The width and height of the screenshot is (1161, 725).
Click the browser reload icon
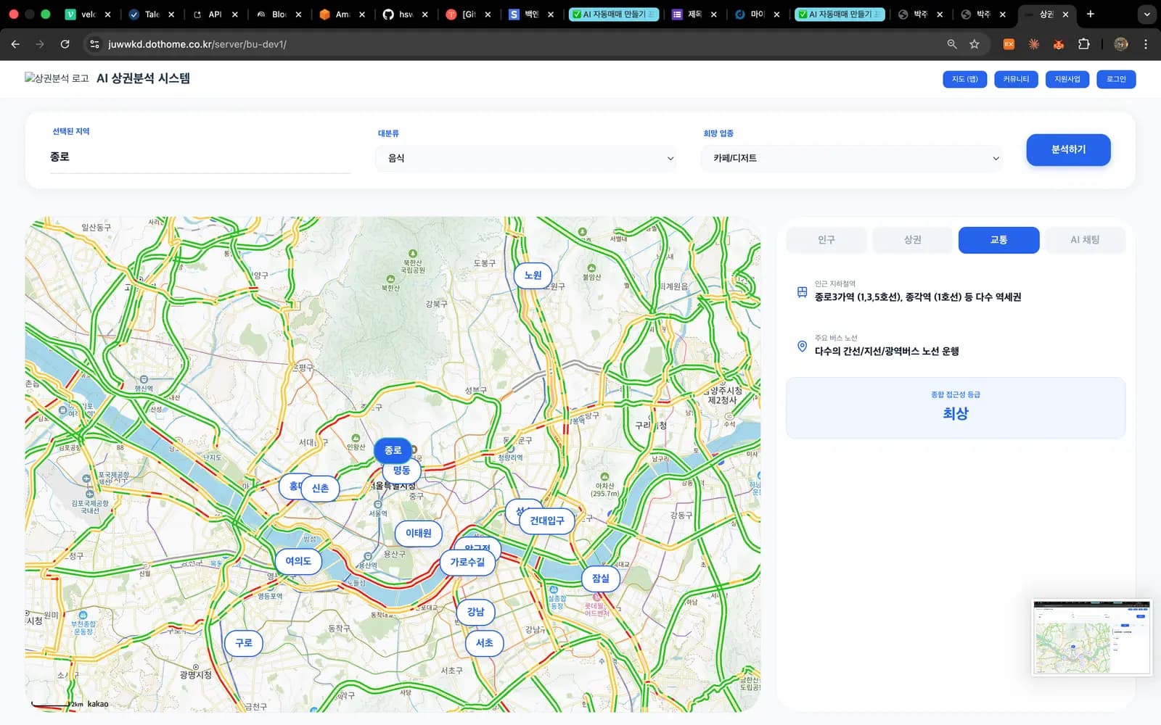coord(65,44)
